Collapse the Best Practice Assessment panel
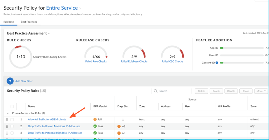The height and width of the screenshot is (140, 269). pos(49,33)
